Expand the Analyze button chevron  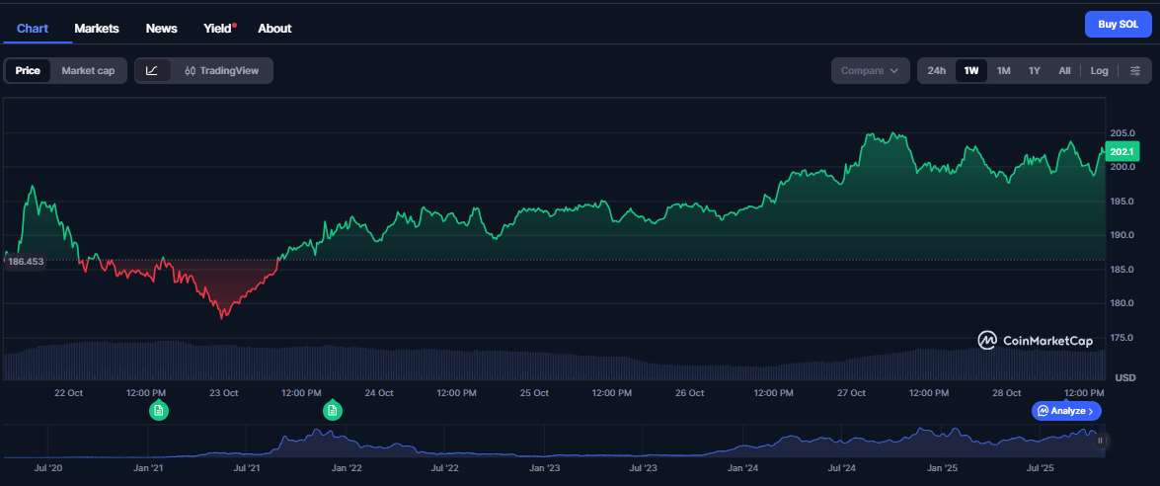[x=1092, y=411]
